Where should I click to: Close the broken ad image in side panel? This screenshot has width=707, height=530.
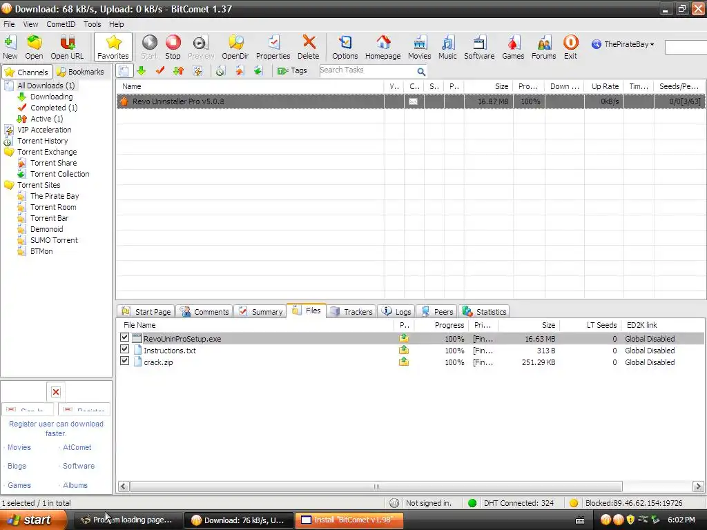tap(56, 392)
